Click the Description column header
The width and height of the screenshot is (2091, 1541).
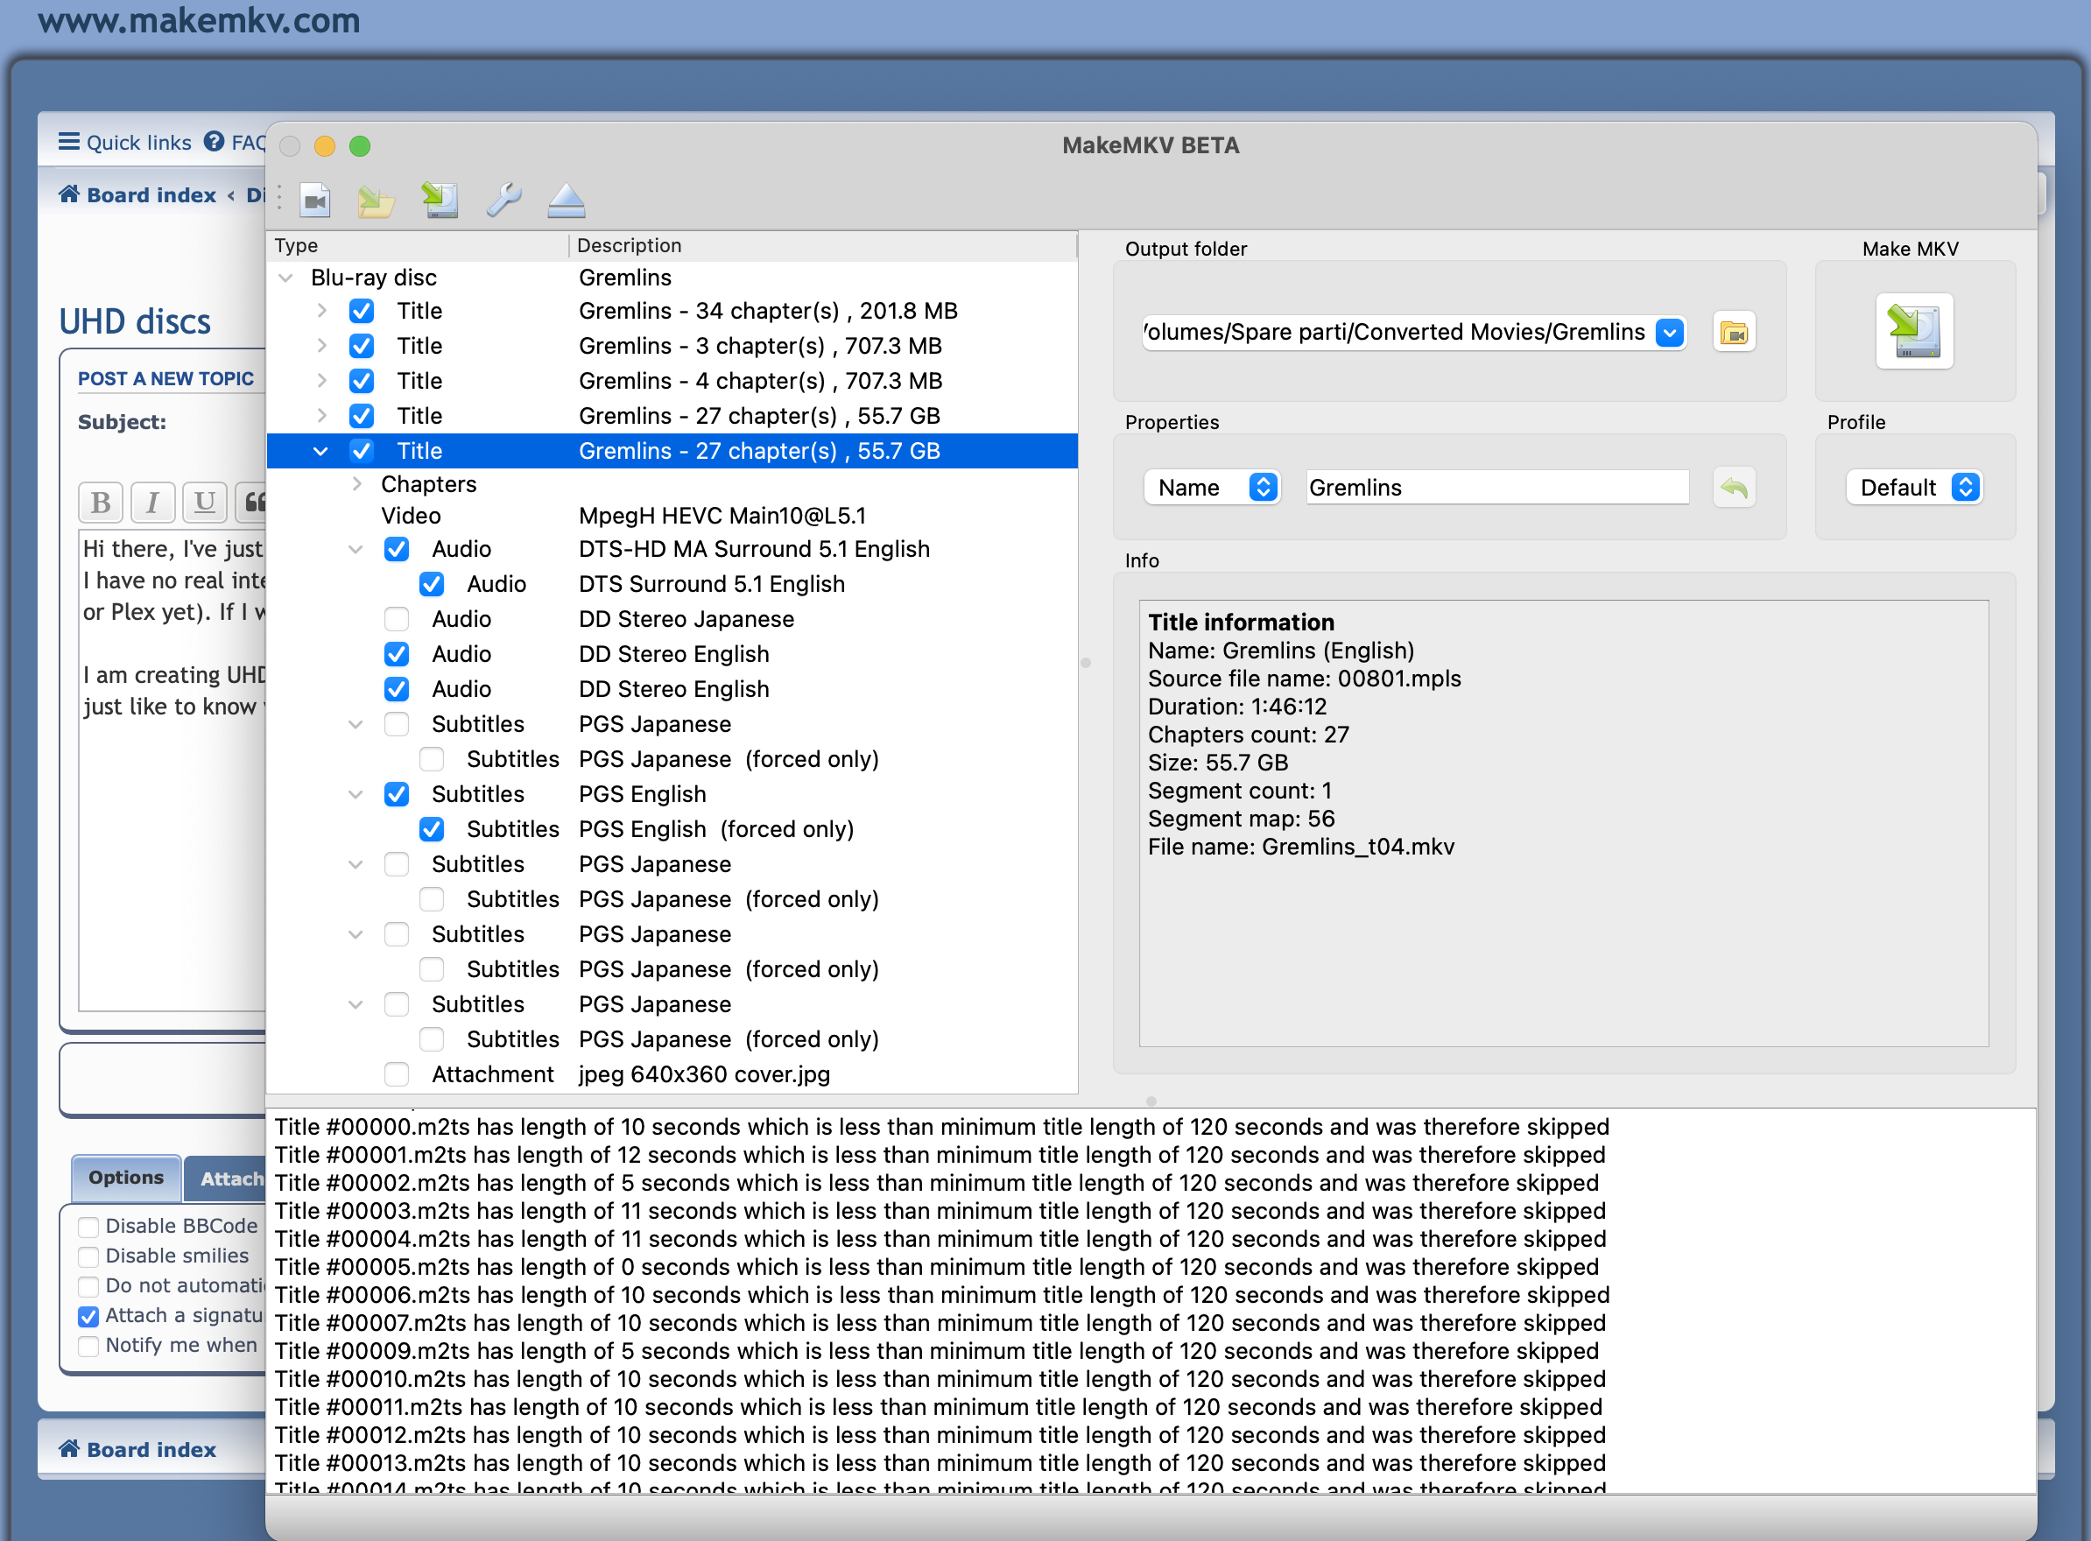(x=824, y=245)
